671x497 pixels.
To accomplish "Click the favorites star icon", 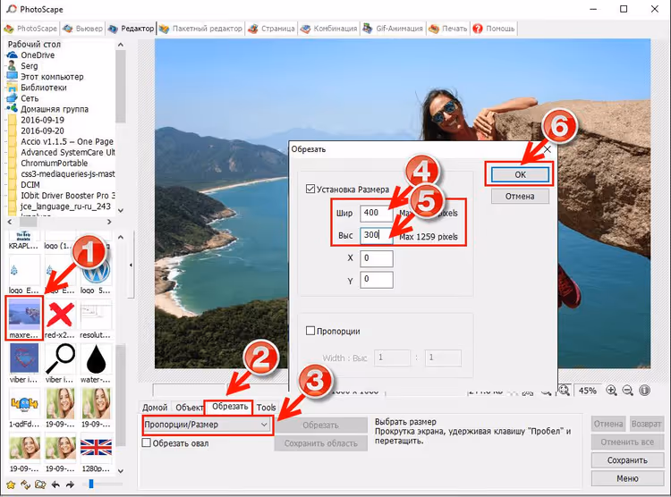I will point(11,484).
